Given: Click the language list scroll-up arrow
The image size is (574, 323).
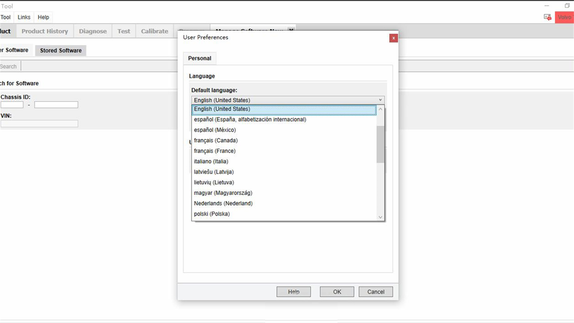Looking at the screenshot, I should [380, 109].
